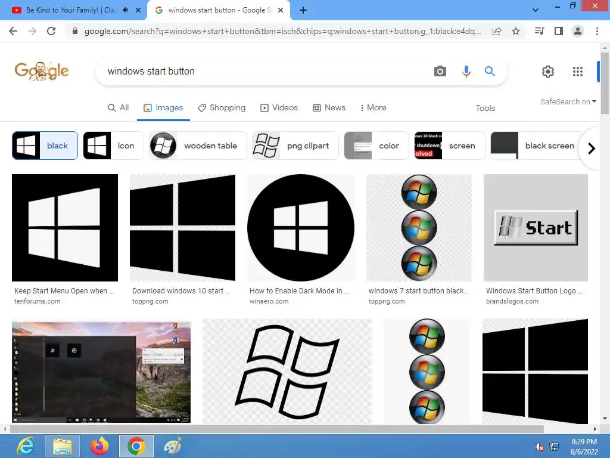This screenshot has width=610, height=458.
Task: Open the tab search chevron
Action: click(536, 10)
